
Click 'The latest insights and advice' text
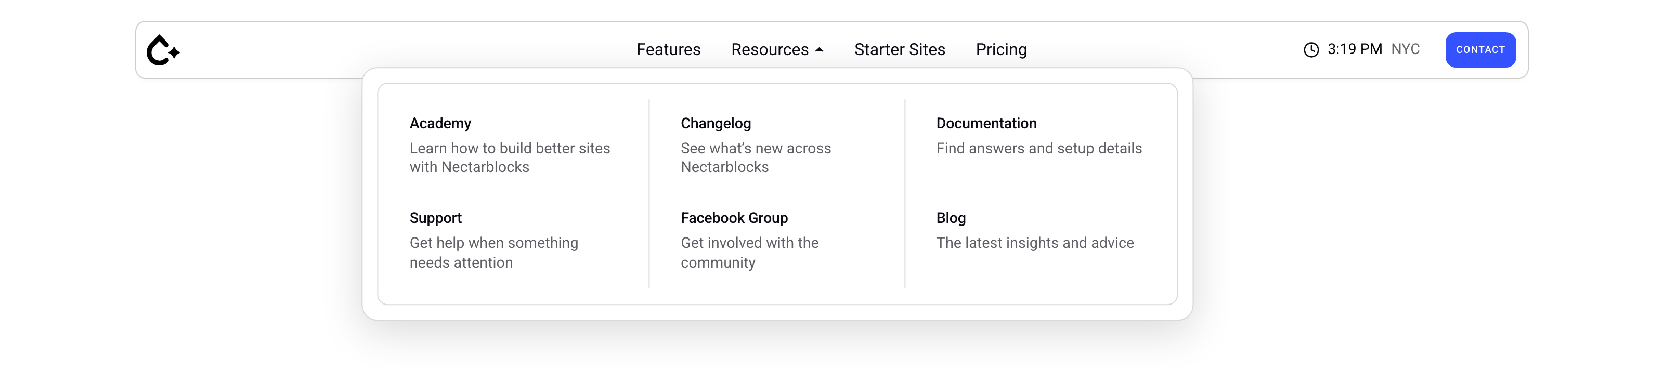1034,243
